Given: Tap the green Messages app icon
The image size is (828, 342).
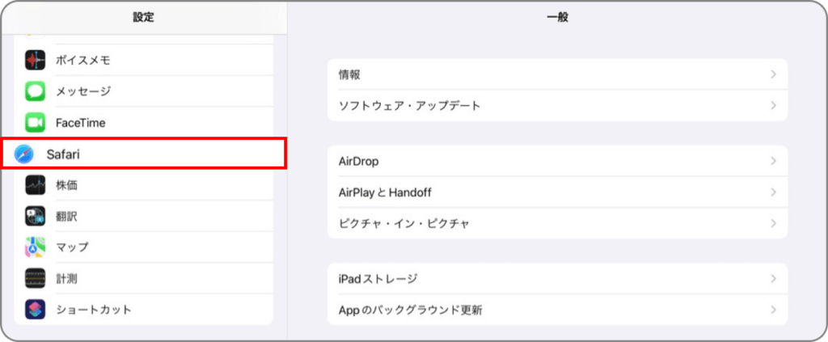Looking at the screenshot, I should [35, 91].
